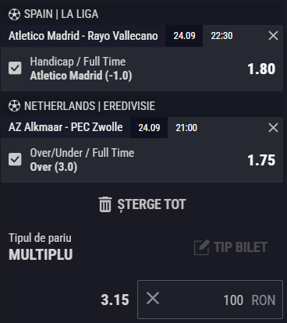
Task: Click the football icon beside Spain La Liga
Action: (14, 15)
